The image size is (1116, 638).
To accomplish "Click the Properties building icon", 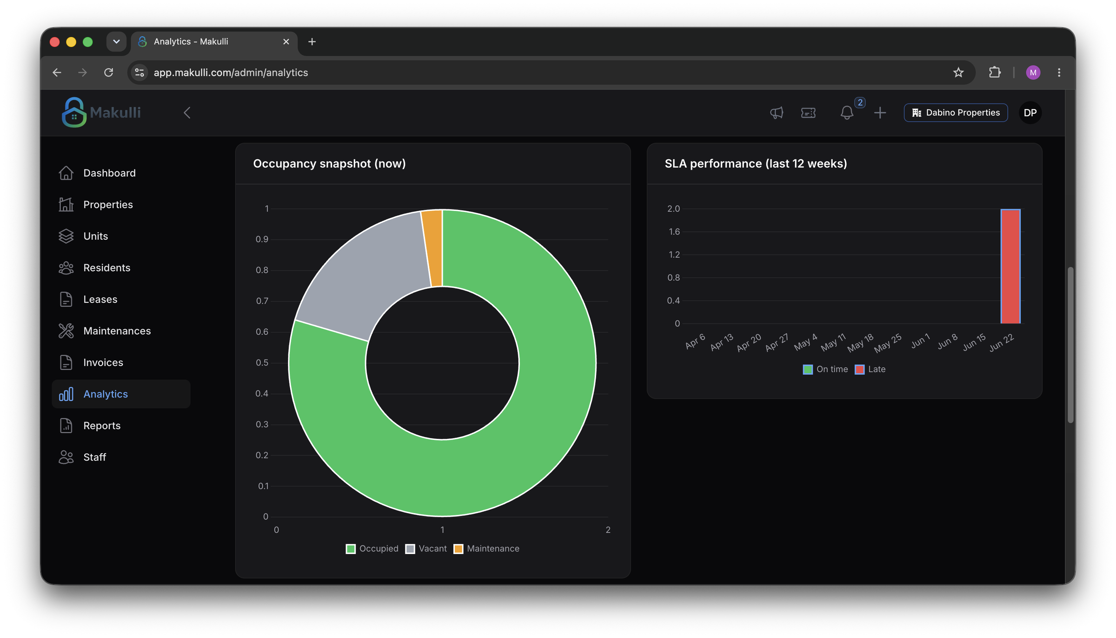I will (66, 204).
